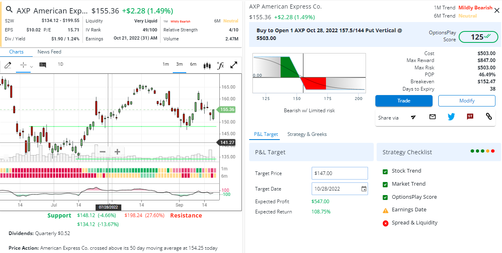Click the 141.27 crosshair price label
Screen dimensions: 502x253
coord(226,142)
